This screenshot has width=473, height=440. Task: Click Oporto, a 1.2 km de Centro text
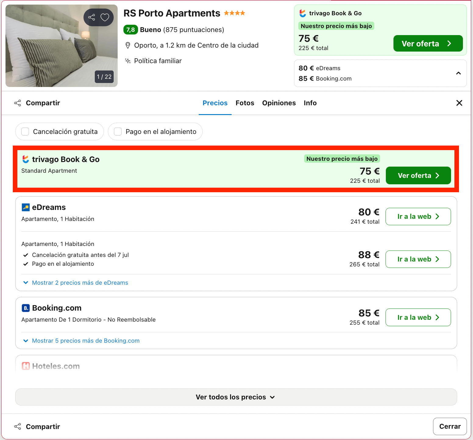pyautogui.click(x=196, y=45)
